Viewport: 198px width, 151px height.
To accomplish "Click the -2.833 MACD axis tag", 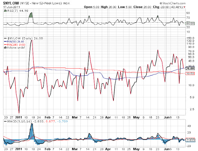I will [190, 140].
